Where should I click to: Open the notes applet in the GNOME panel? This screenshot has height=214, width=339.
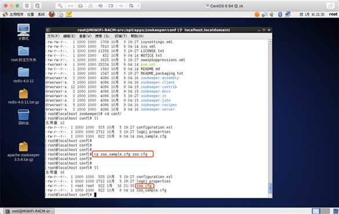point(69,14)
